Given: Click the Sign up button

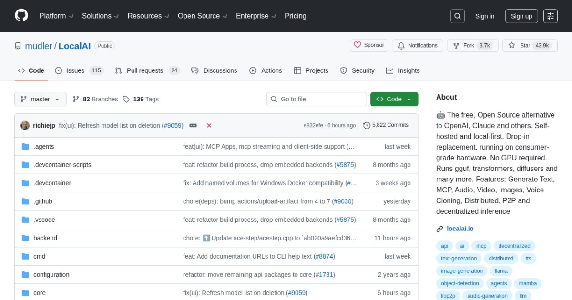Looking at the screenshot, I should [x=521, y=16].
